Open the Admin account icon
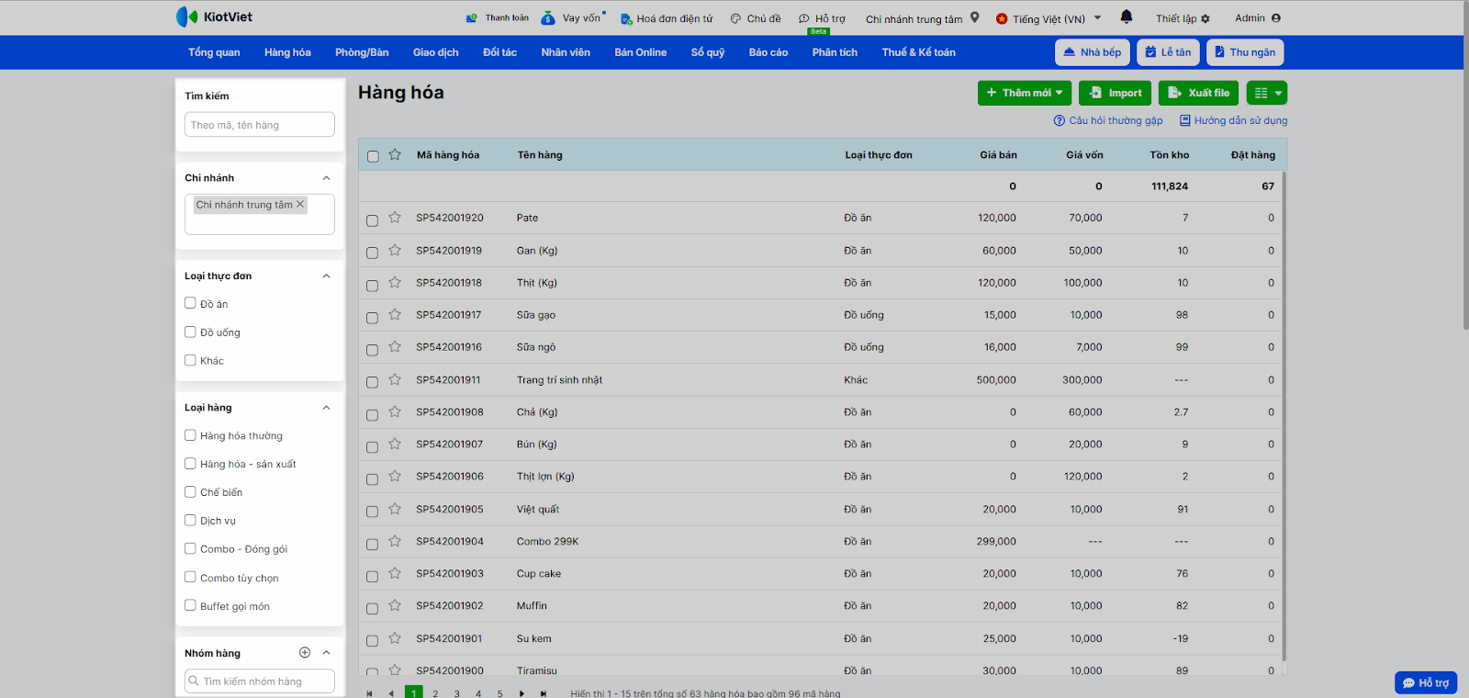The height and width of the screenshot is (698, 1469). pos(1276,17)
